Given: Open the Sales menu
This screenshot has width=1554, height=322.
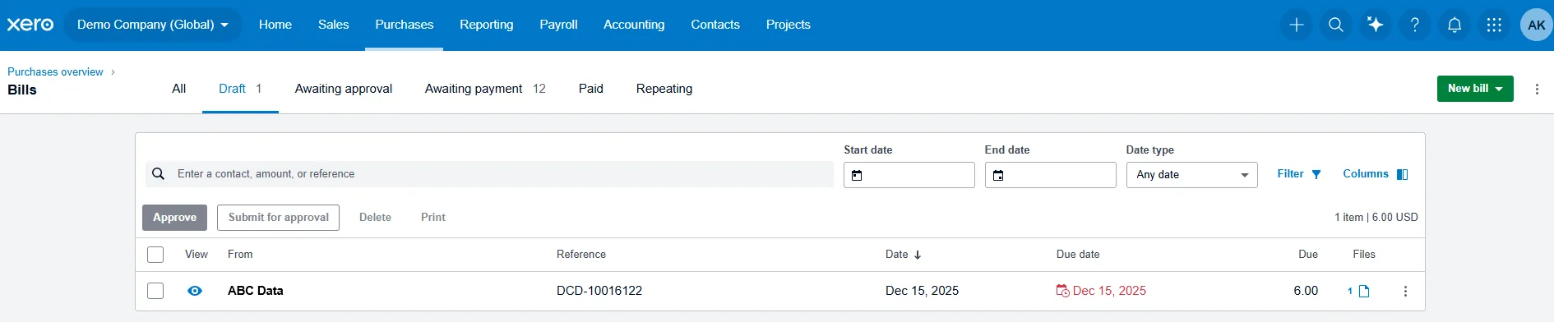Looking at the screenshot, I should click(x=334, y=25).
